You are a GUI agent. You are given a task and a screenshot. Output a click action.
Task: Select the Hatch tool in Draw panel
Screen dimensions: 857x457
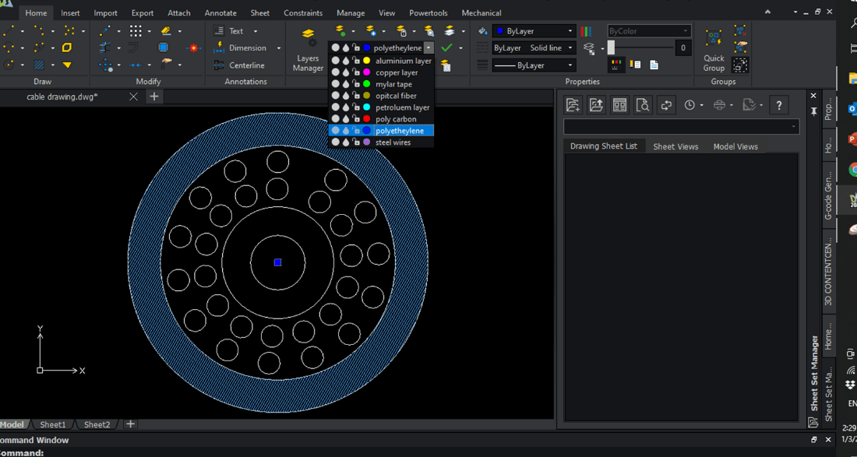[x=39, y=65]
